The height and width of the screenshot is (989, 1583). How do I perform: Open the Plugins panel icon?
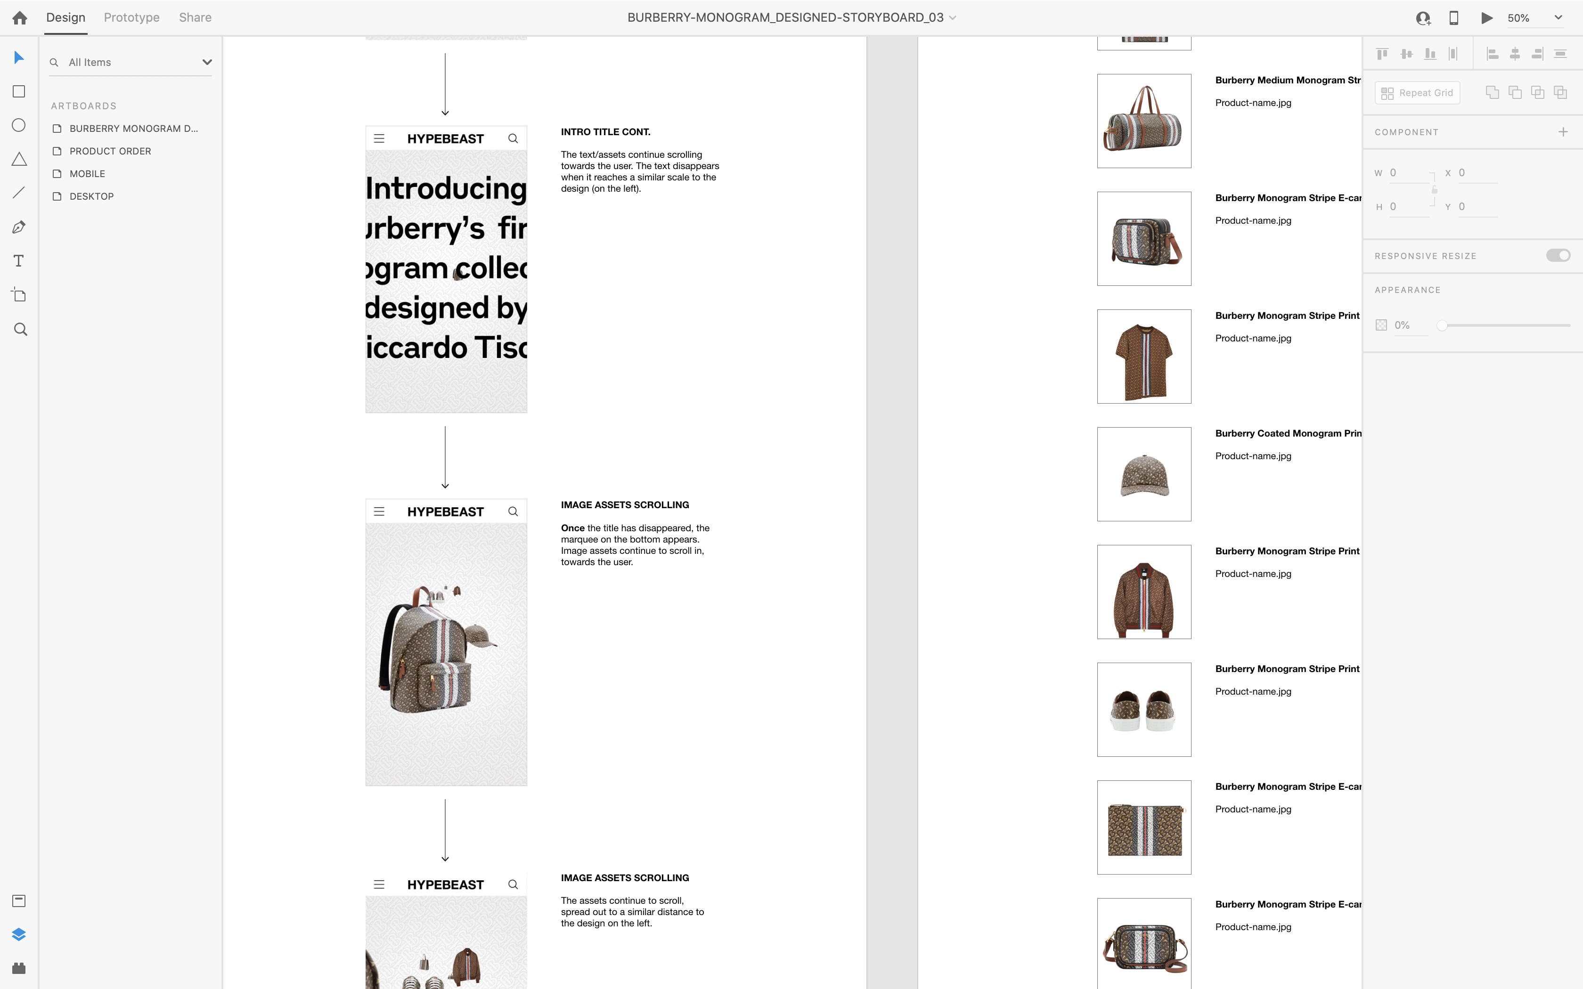[19, 968]
